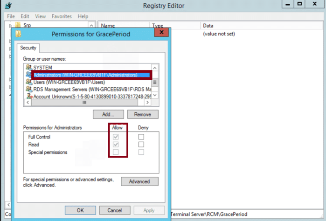The image size is (326, 221).
Task: Open the Favorites menu
Action: click(x=62, y=16)
